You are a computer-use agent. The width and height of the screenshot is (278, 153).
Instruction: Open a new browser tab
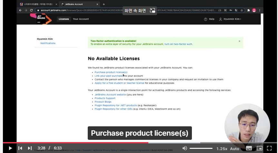click(104, 4)
